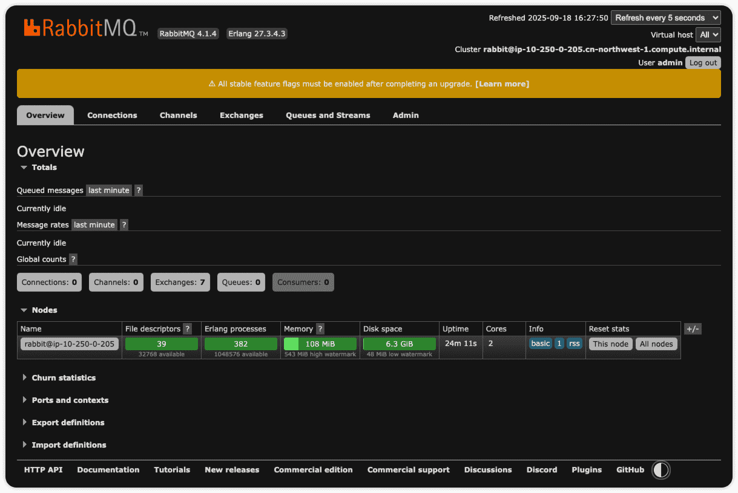Click the Exchanges: 7 count button

click(180, 282)
